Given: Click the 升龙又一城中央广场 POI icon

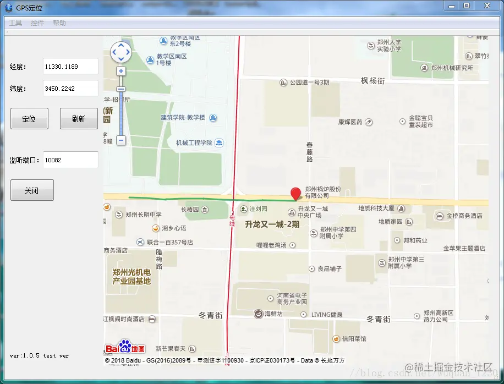Looking at the screenshot, I should point(292,212).
